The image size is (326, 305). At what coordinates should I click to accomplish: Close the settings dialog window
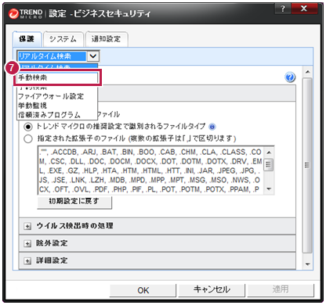(x=304, y=9)
